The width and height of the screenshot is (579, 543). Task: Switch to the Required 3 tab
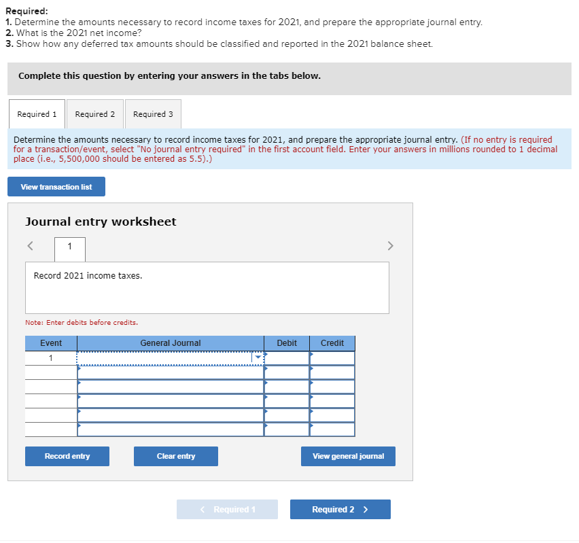[153, 114]
